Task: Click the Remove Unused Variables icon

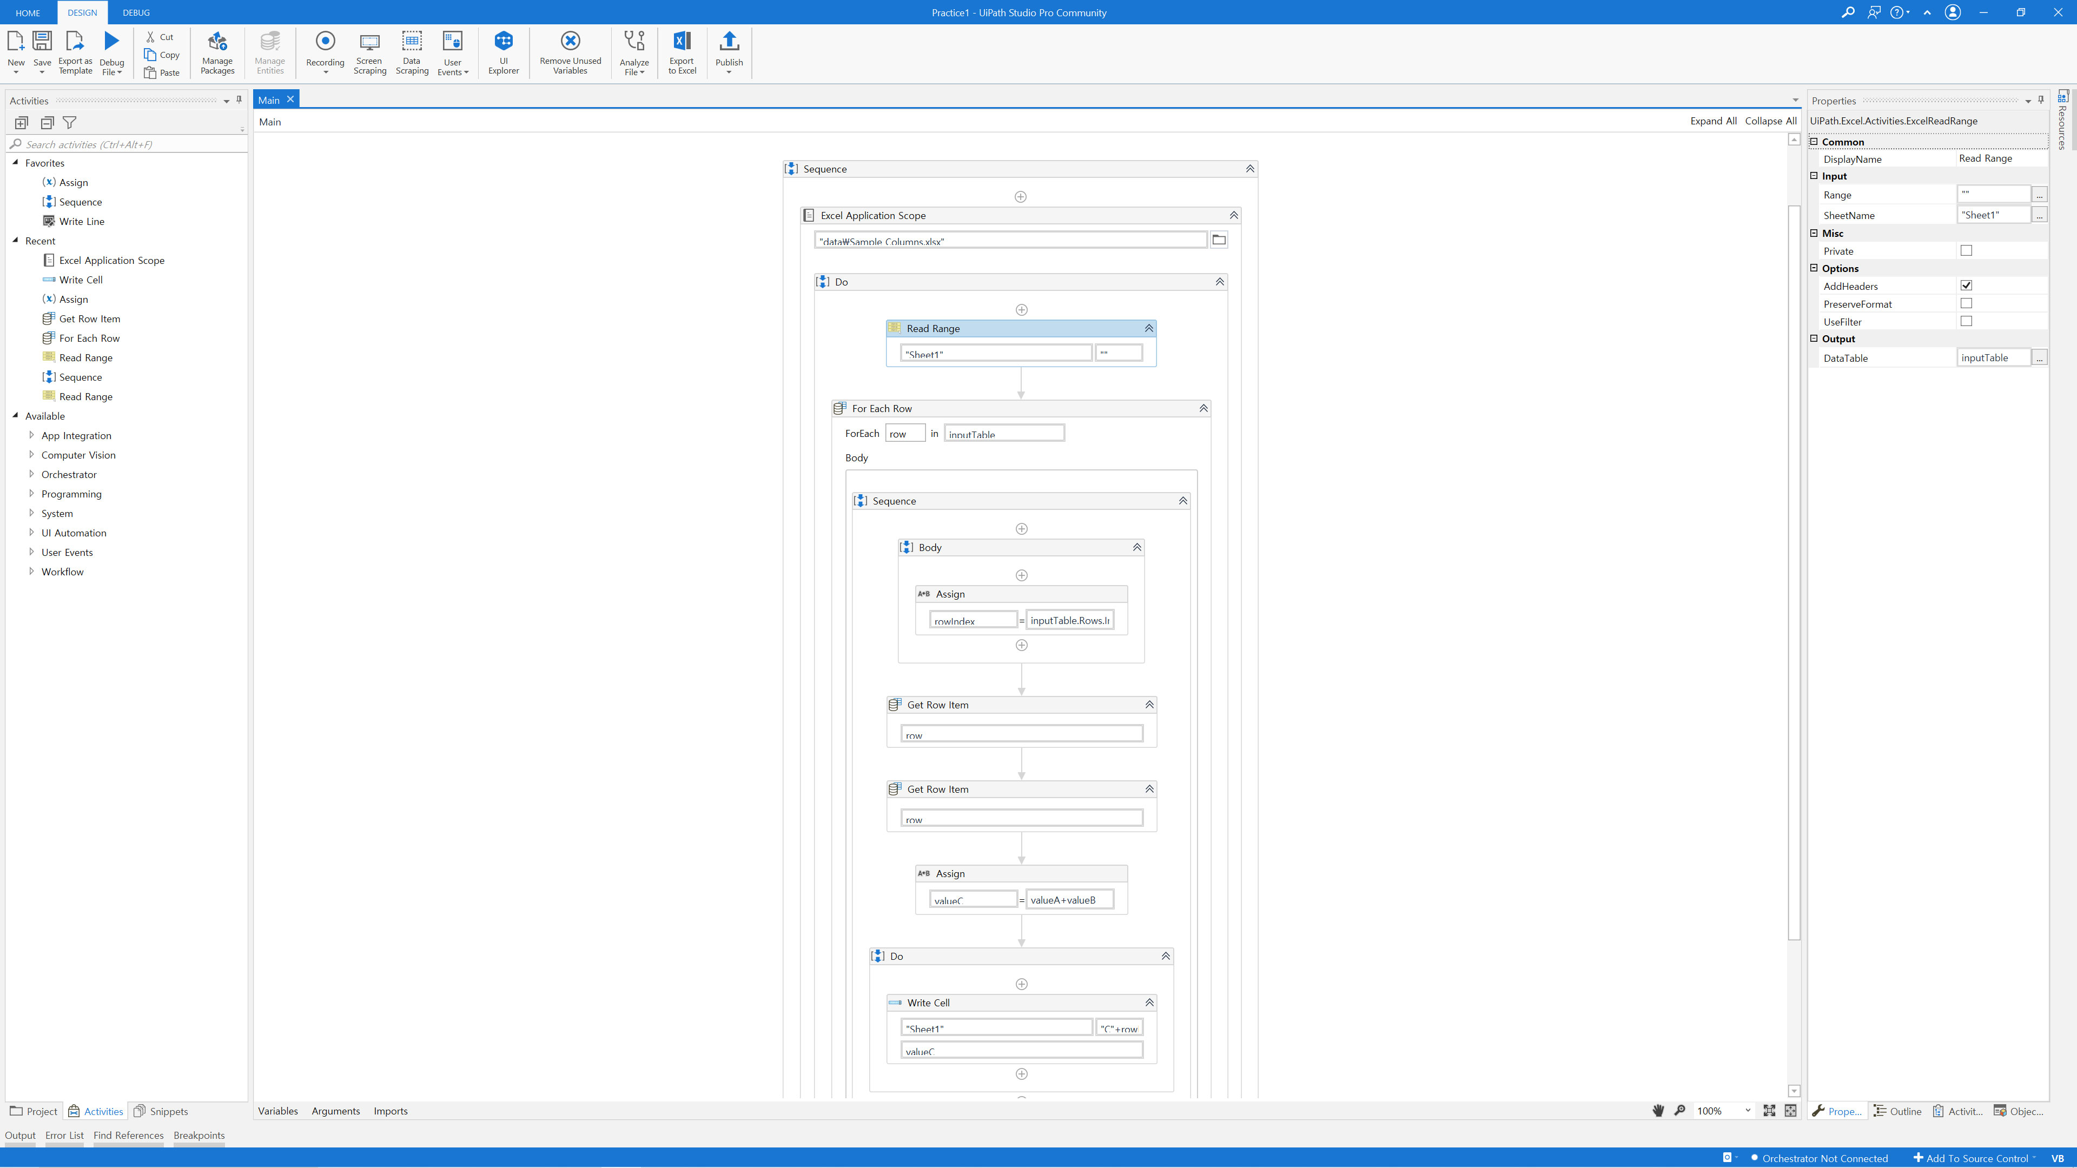Action: [570, 41]
